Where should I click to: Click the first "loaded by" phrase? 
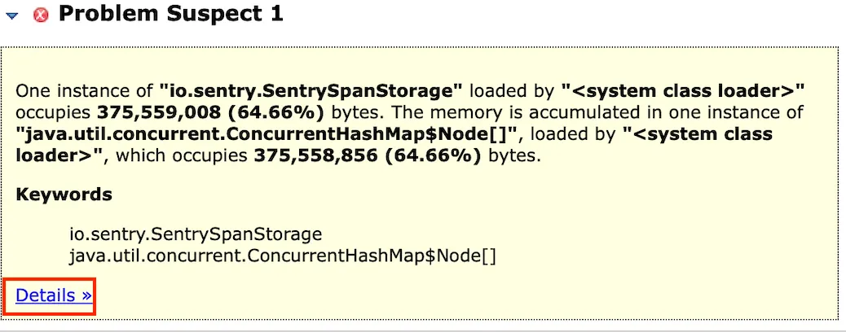point(513,90)
